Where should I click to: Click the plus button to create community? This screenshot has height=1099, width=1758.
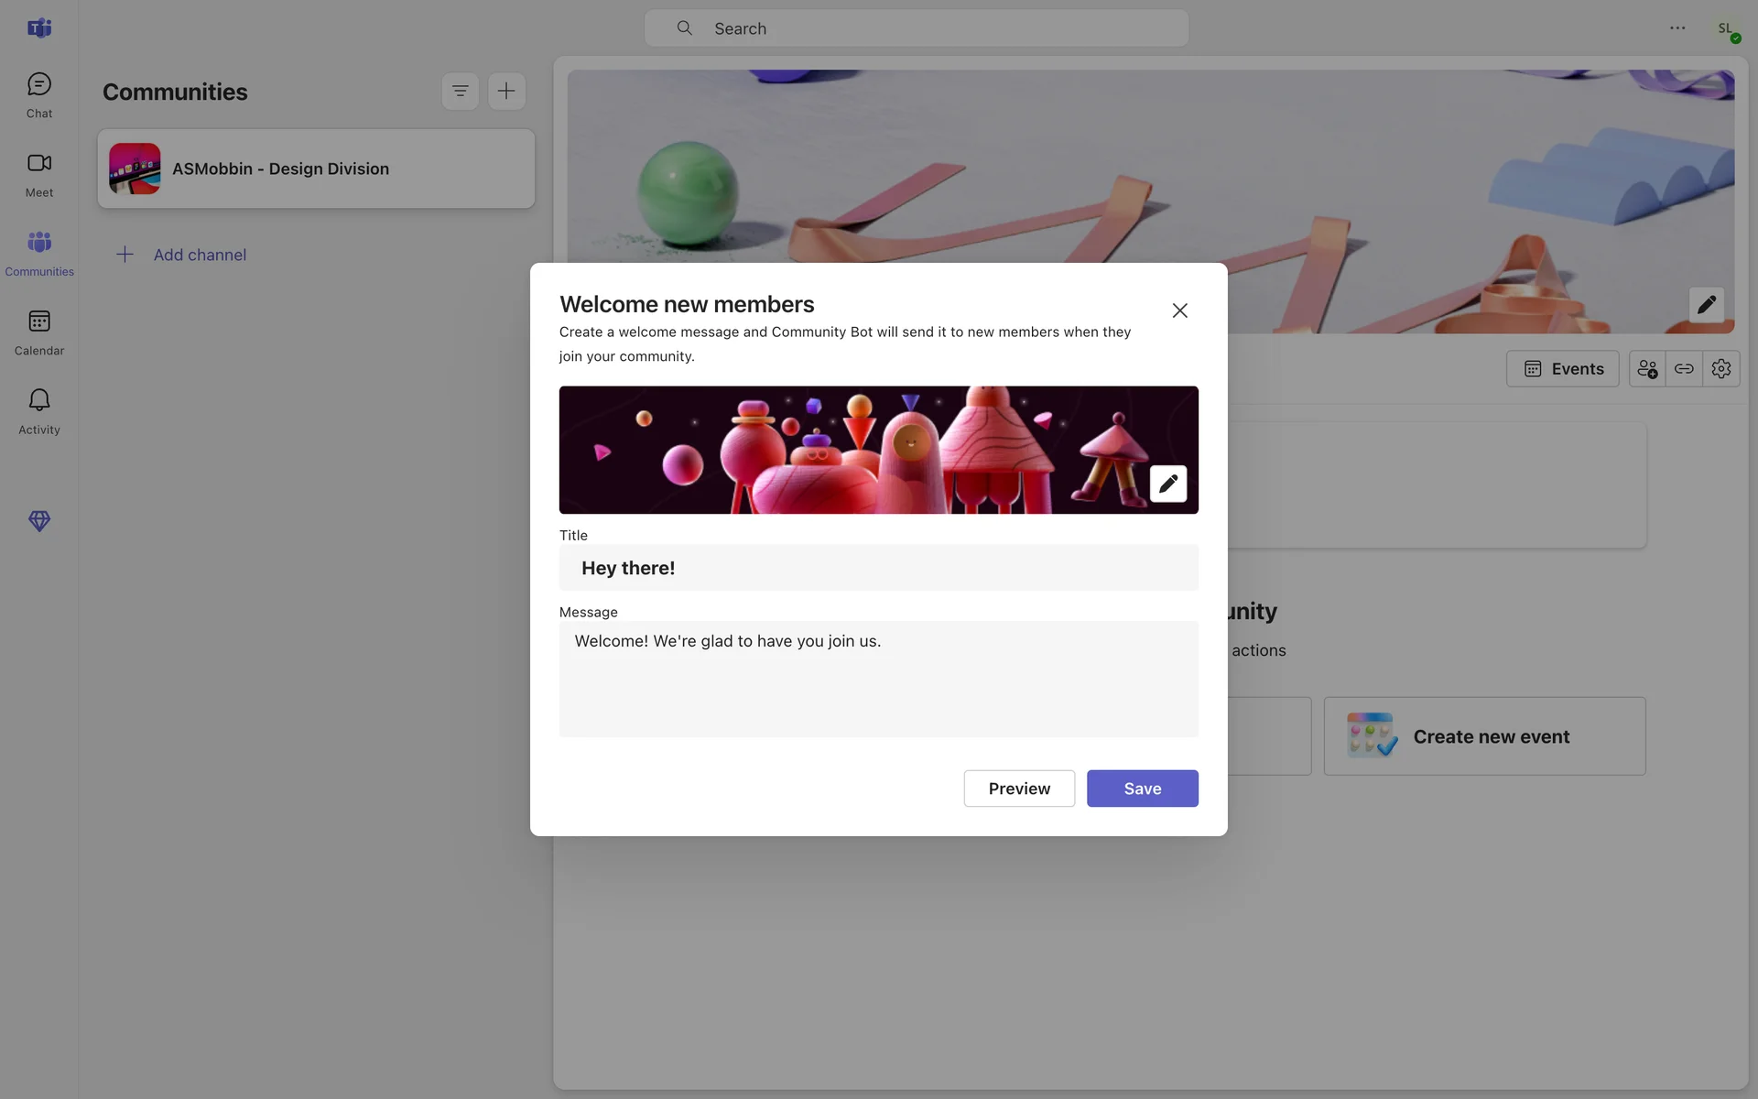506,91
